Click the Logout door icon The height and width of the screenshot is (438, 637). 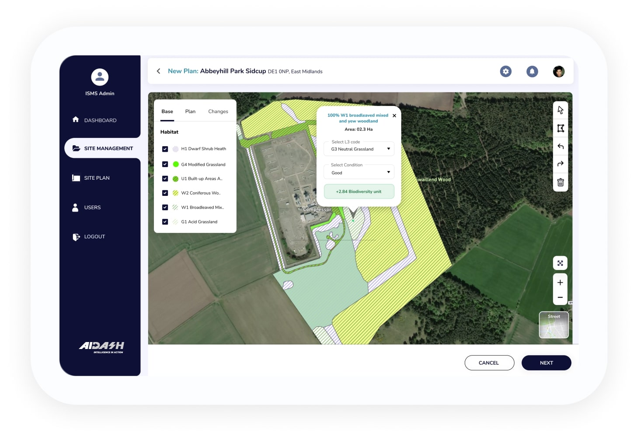click(x=76, y=237)
